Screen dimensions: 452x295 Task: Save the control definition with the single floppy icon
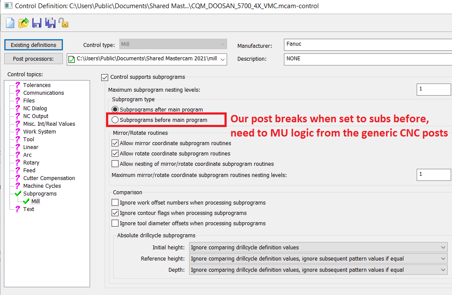pyautogui.click(x=37, y=23)
